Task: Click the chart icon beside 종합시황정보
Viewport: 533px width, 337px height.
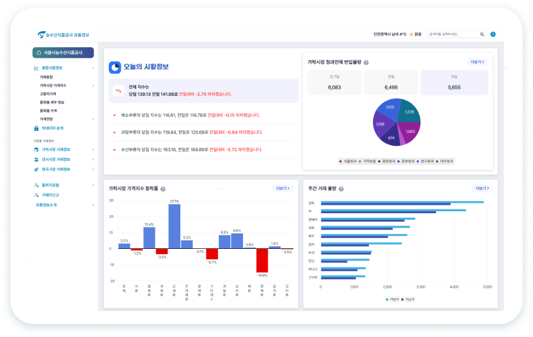Action: (x=36, y=68)
